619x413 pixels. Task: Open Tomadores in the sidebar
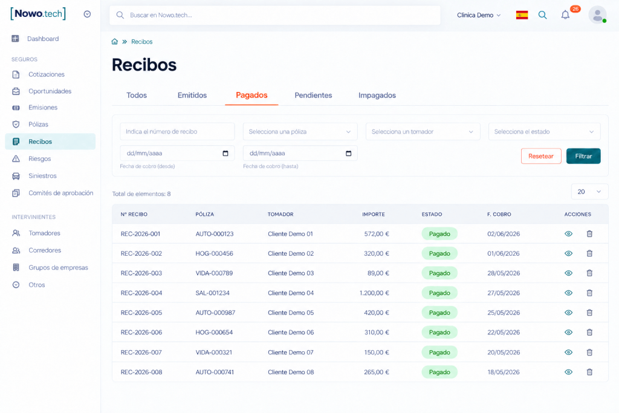point(50,233)
